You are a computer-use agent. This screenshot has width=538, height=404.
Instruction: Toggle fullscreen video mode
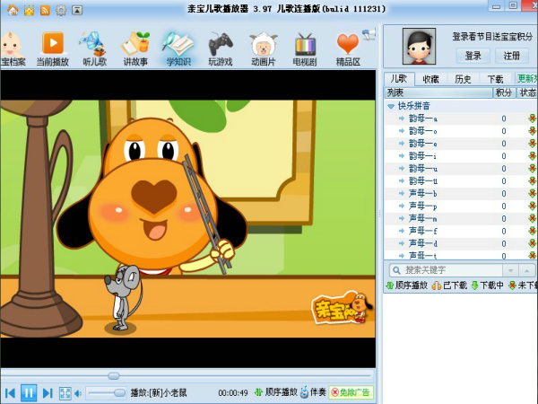(x=65, y=392)
